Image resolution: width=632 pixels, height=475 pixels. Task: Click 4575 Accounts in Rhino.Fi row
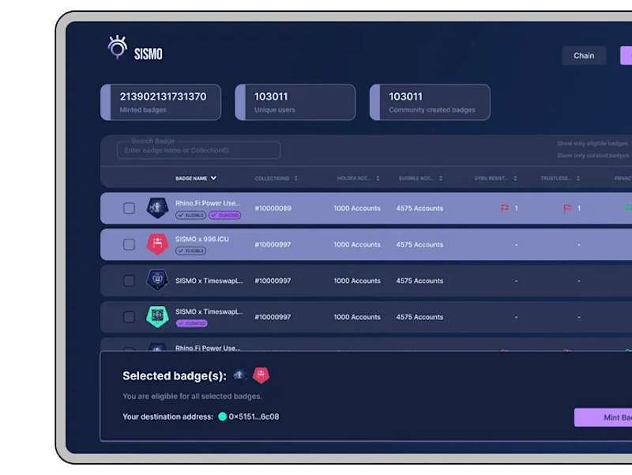(x=419, y=209)
